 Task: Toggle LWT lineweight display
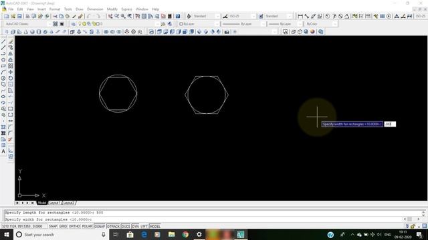(144, 226)
